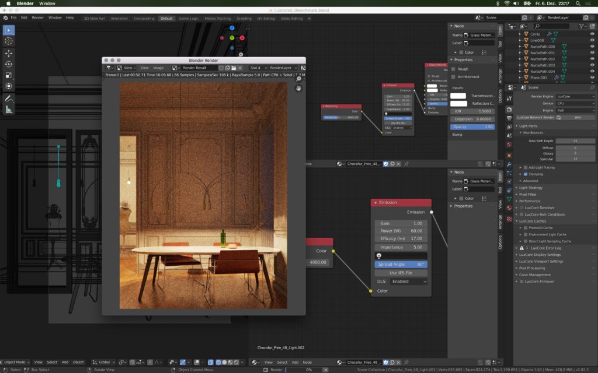
Task: Enable the Rough checkbox
Action: [x=453, y=69]
